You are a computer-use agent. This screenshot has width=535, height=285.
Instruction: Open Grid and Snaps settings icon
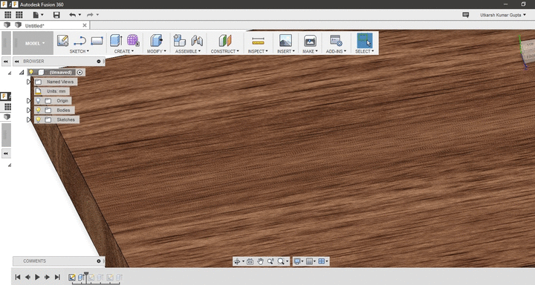309,261
